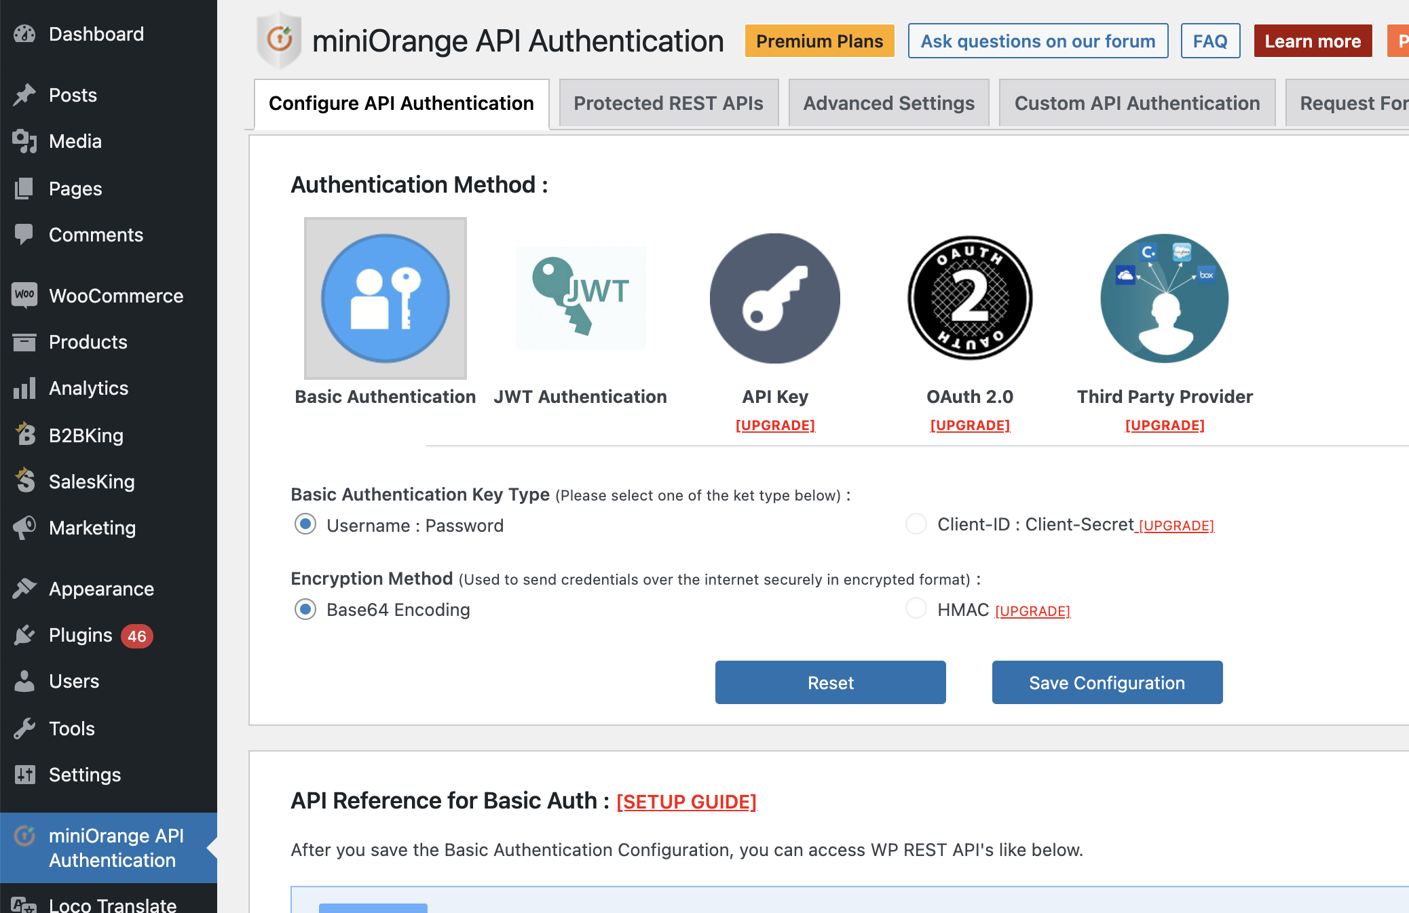Screen dimensions: 1409x913
Task: Click the Media library icon
Action: pyautogui.click(x=24, y=141)
